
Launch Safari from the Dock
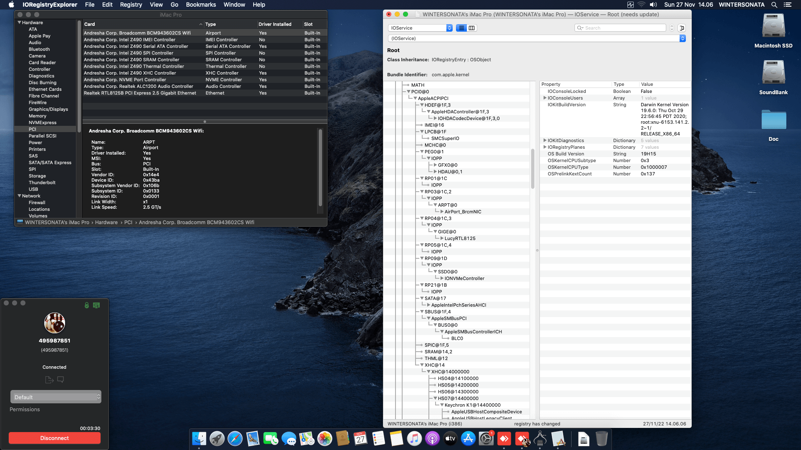pos(235,438)
